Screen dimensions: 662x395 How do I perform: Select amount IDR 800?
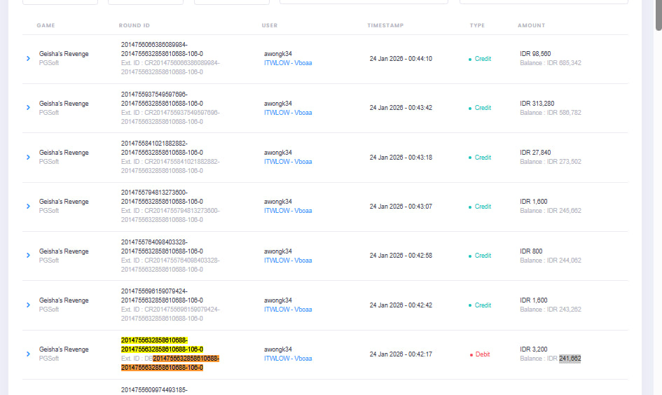tap(531, 251)
